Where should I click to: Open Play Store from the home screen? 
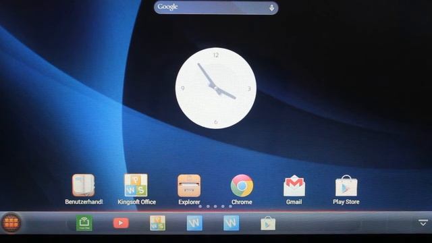[346, 186]
